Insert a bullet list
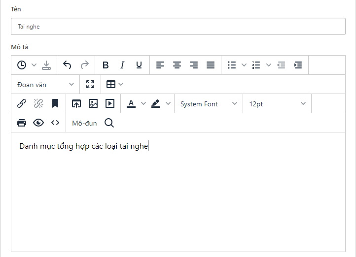Screen dimensions: 356x257 (232, 65)
